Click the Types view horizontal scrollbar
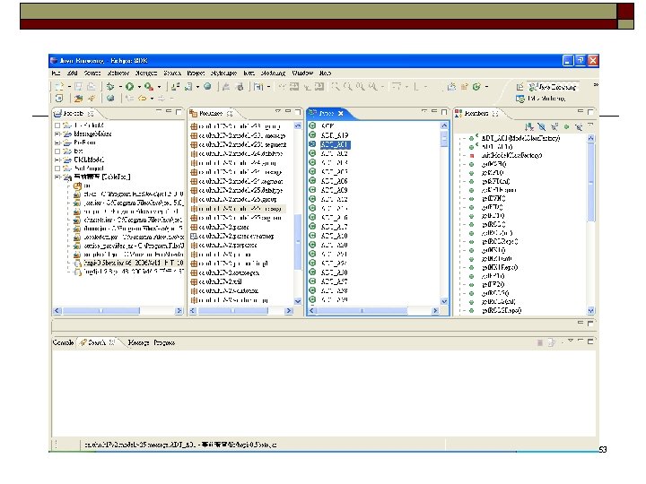 362,311
